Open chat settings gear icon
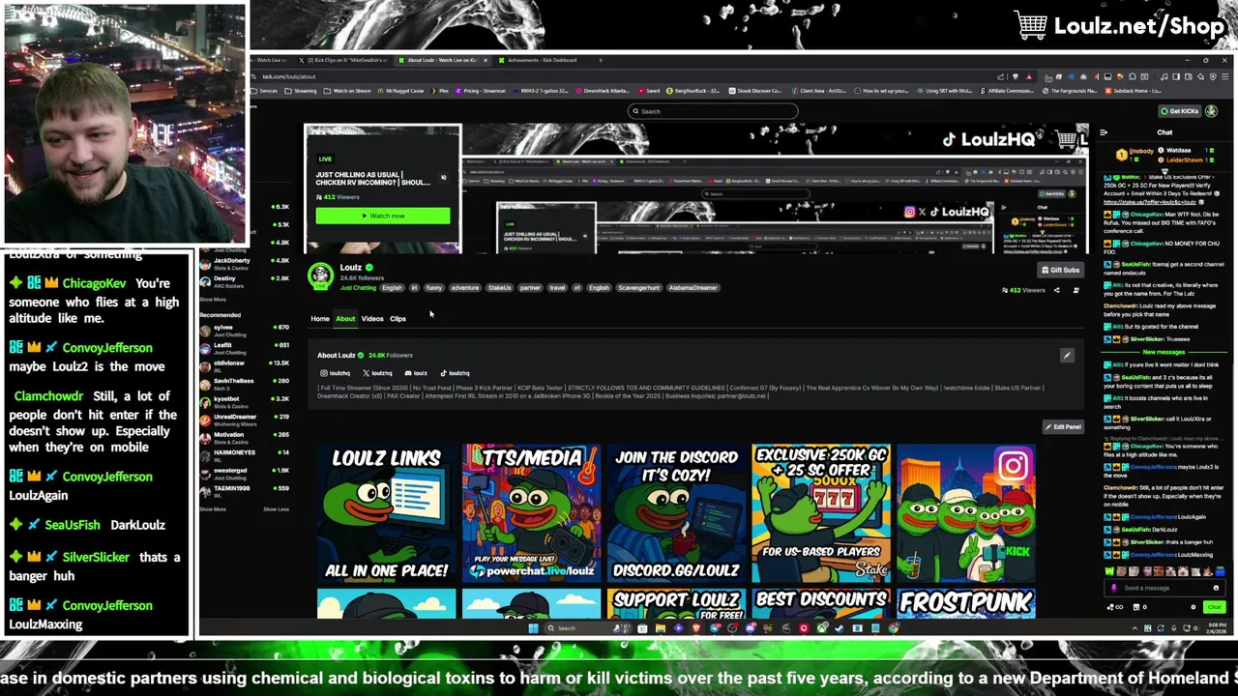Screen dimensions: 1238x696 1193,607
